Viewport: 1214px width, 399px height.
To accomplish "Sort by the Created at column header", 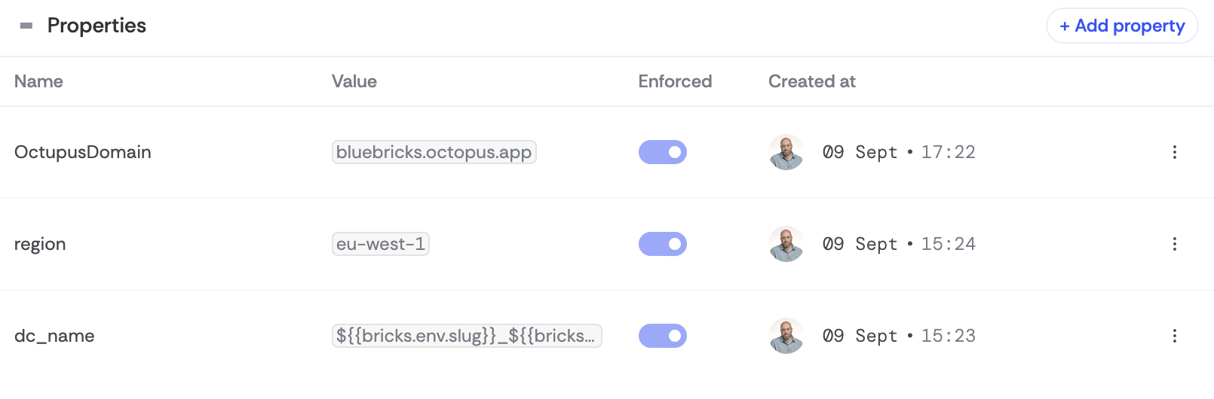I will (x=811, y=81).
